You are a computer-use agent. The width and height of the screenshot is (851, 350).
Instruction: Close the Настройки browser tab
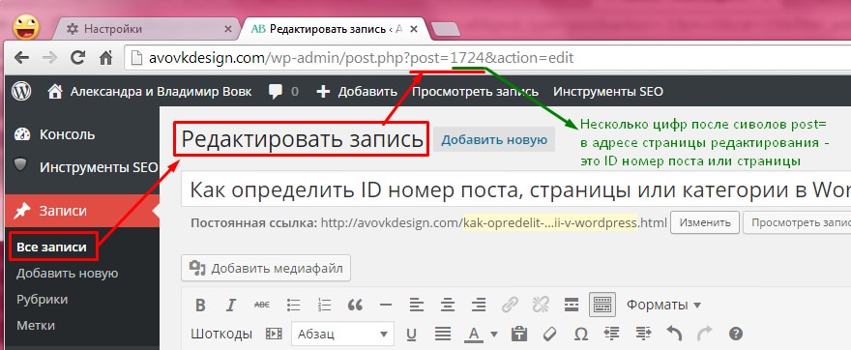pyautogui.click(x=228, y=29)
